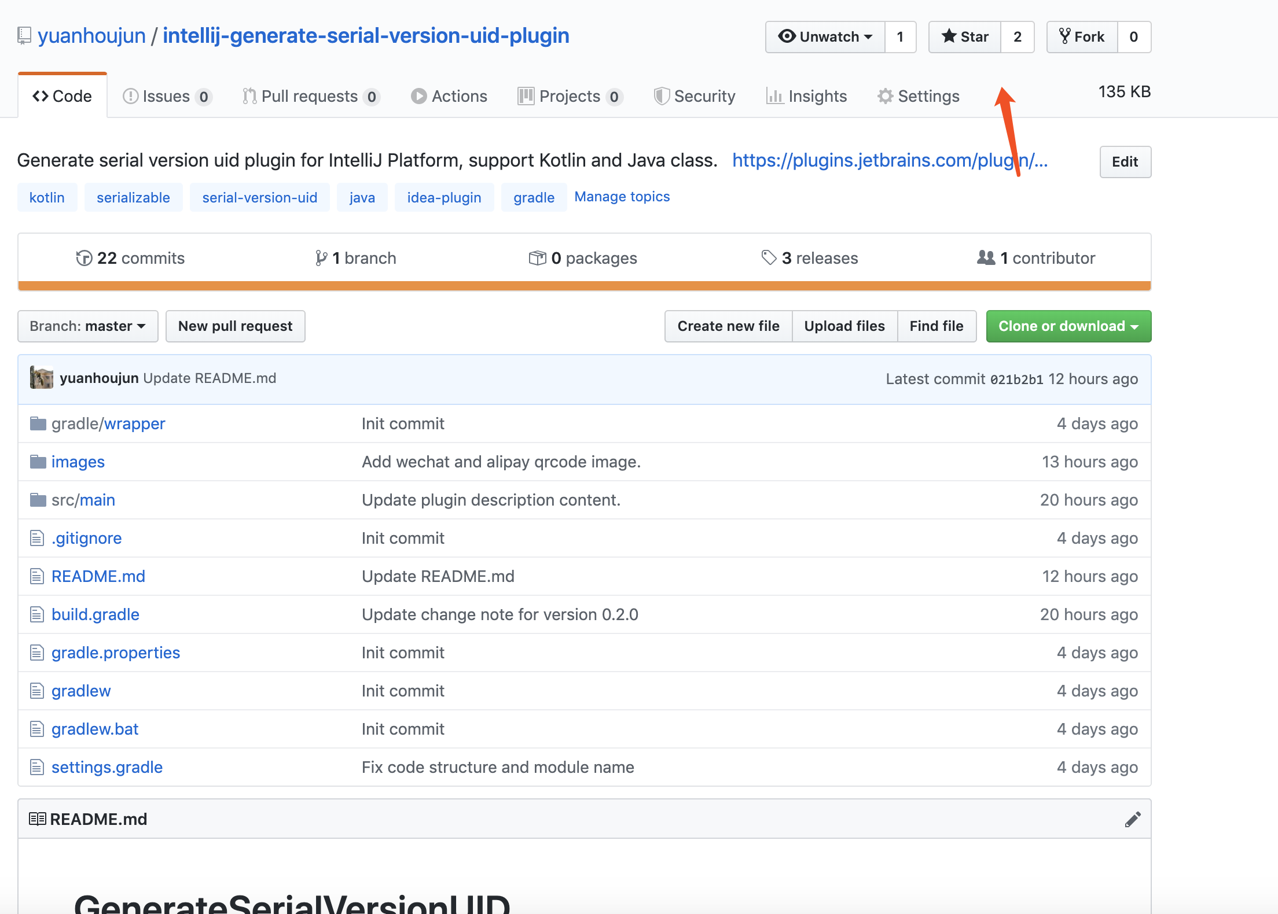
Task: Click the pencil icon to edit README.md
Action: pyautogui.click(x=1133, y=819)
